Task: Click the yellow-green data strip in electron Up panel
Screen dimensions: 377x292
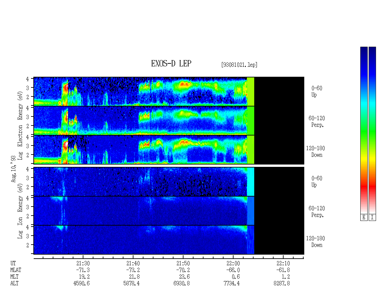Action: tap(251, 91)
